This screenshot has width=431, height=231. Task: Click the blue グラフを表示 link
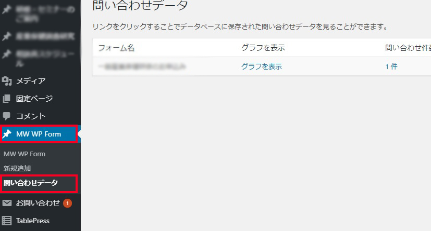(262, 66)
